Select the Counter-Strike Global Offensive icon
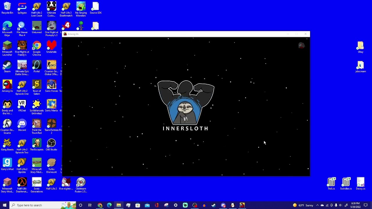Image resolution: width=372 pixels, height=209 pixels. click(51, 68)
